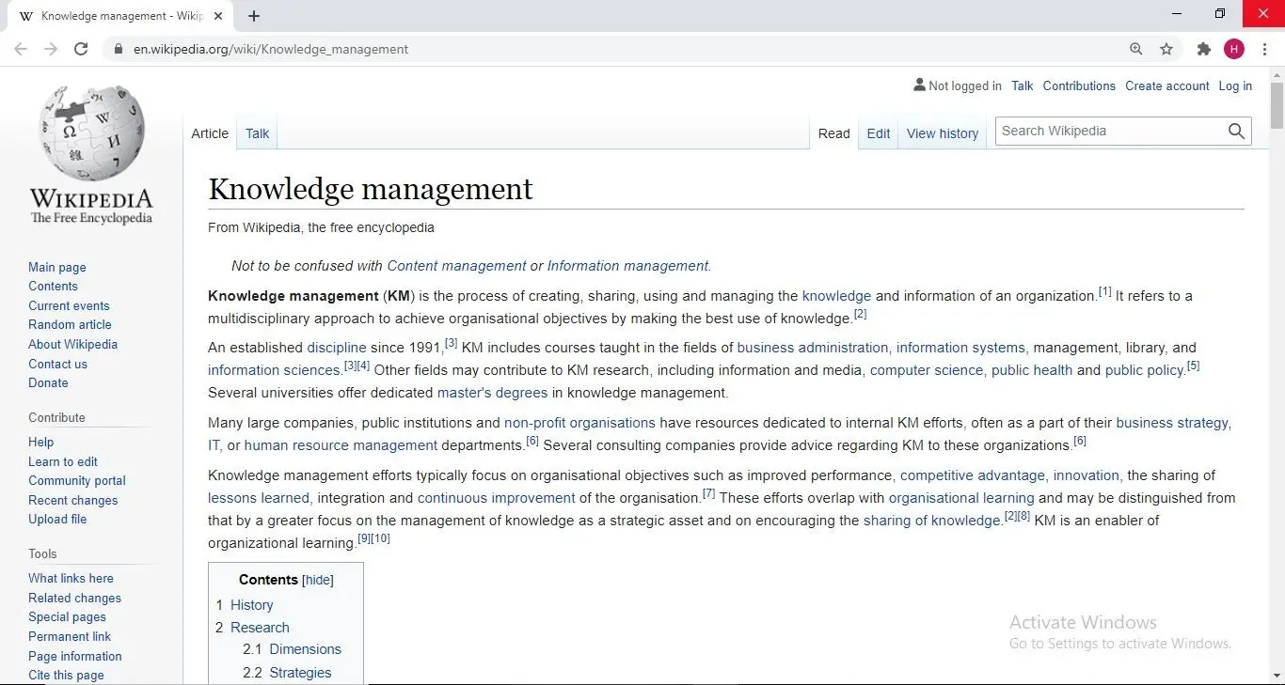The image size is (1285, 685).
Task: Open the competitive advantage article link
Action: pos(973,475)
